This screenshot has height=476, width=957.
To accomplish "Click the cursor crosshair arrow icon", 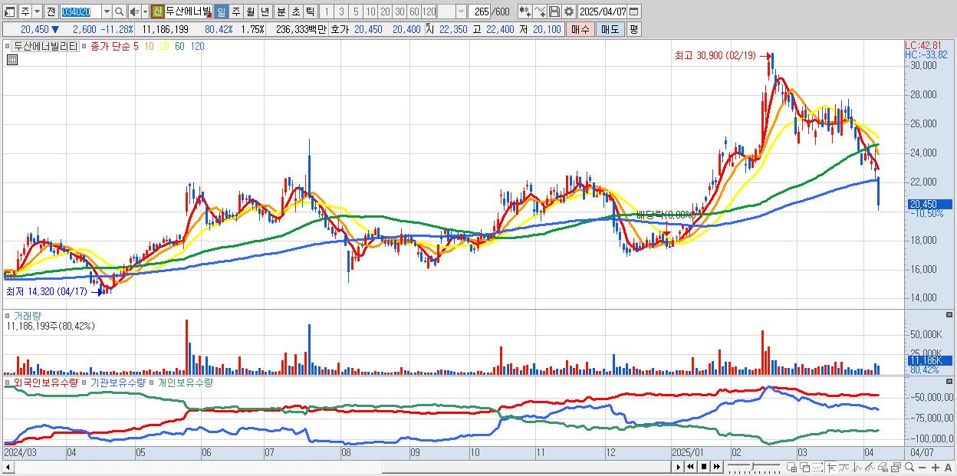I will point(831,468).
